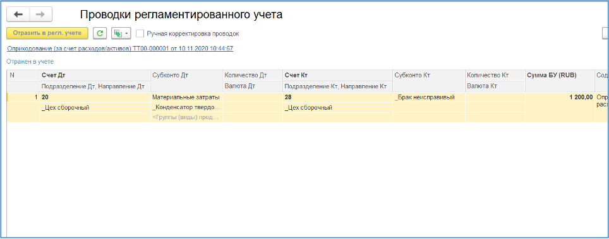The image size is (609, 239).
Task: Click the green refresh icon
Action: 100,33
